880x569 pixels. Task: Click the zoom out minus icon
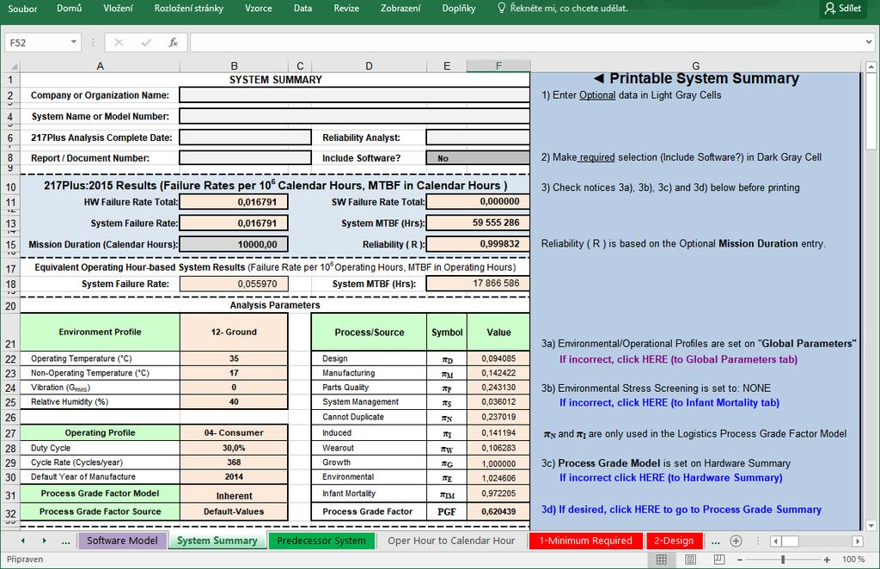click(x=740, y=560)
